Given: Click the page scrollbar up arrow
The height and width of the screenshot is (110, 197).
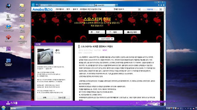Looking at the screenshot, I should coord(165,8).
